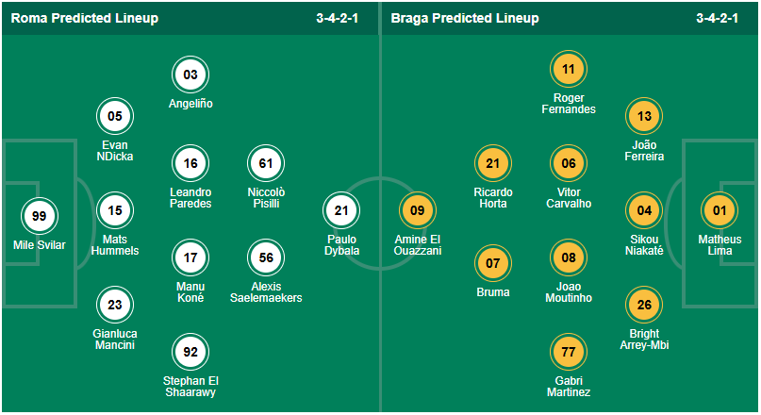Click Mile Svilar's number 99 badge
Image resolution: width=761 pixels, height=415 pixels.
coord(39,216)
